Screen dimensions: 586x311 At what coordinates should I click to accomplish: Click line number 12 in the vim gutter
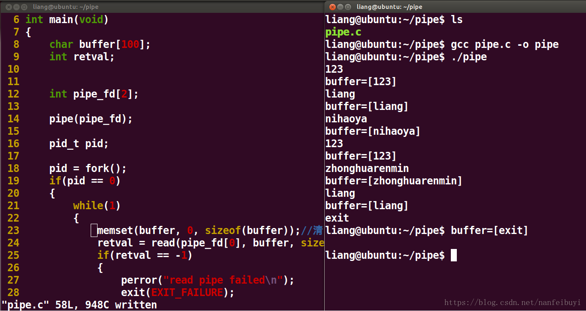coord(13,94)
